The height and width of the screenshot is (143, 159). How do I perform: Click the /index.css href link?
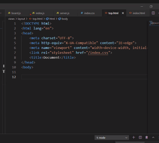click(98, 53)
